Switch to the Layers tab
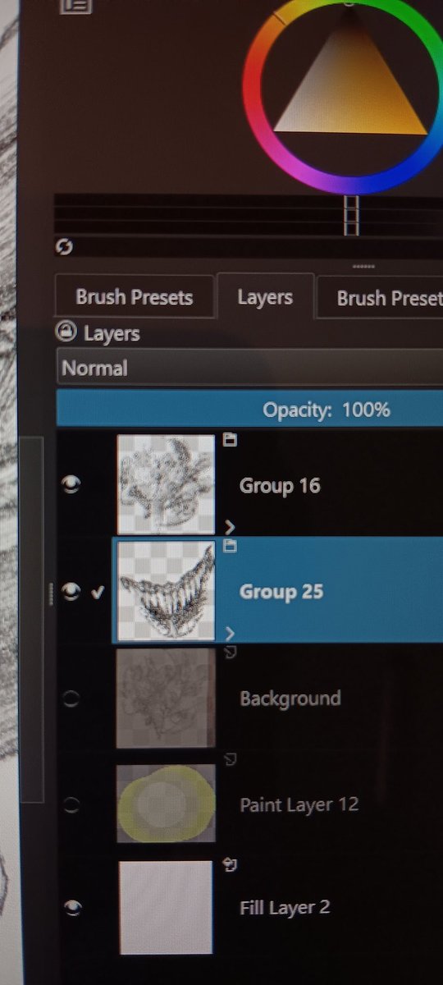Screen dimensions: 443x985 [x=265, y=296]
